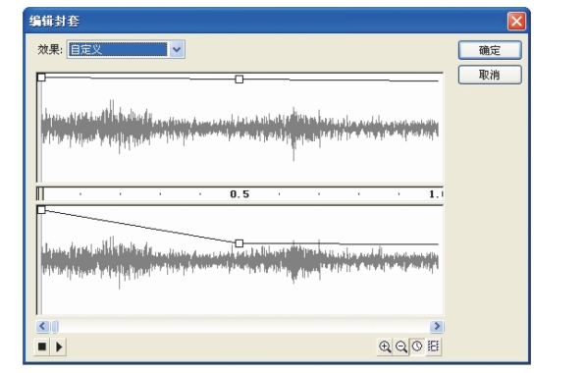Click the time-in slider at ruler start
585x373 pixels.
40,194
